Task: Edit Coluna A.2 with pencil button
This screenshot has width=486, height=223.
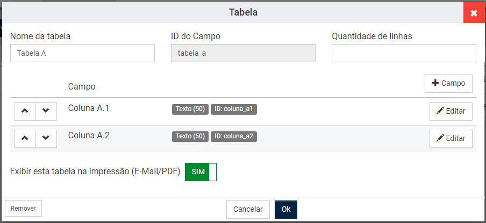Action: pyautogui.click(x=451, y=138)
